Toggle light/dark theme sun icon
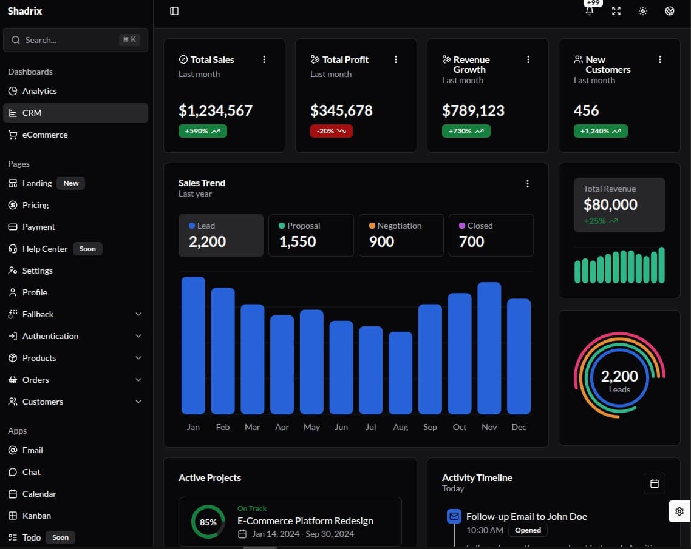Viewport: 691px width, 549px height. click(643, 11)
